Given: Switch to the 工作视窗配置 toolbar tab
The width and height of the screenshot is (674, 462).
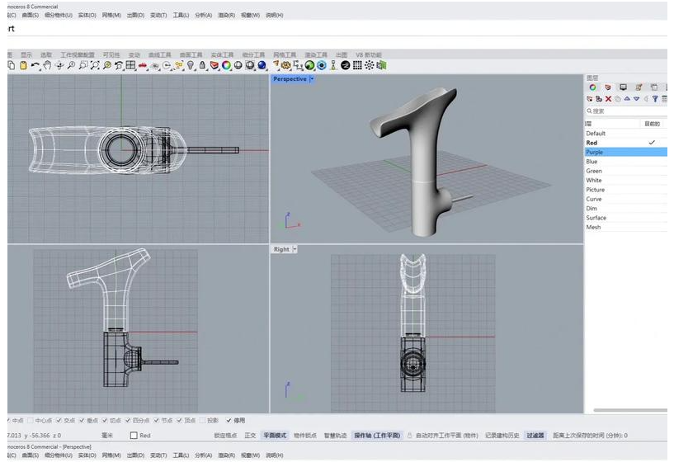Looking at the screenshot, I should 78,54.
